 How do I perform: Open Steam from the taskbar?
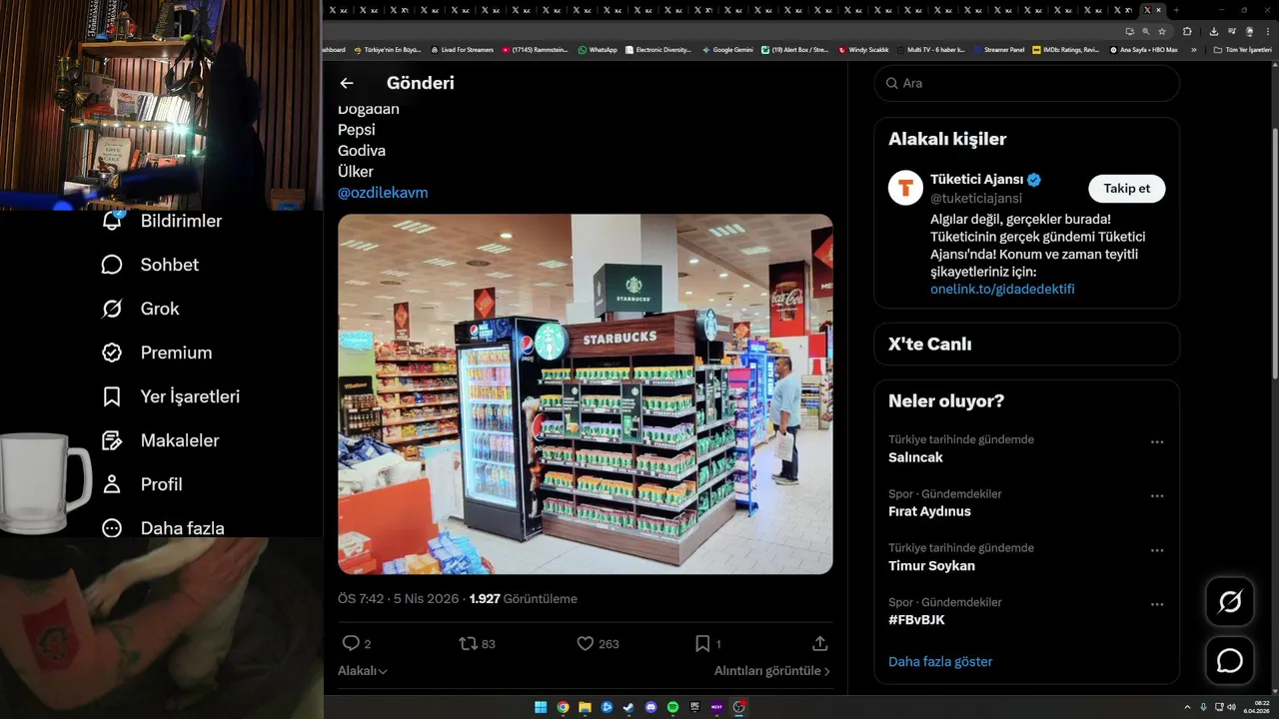629,707
